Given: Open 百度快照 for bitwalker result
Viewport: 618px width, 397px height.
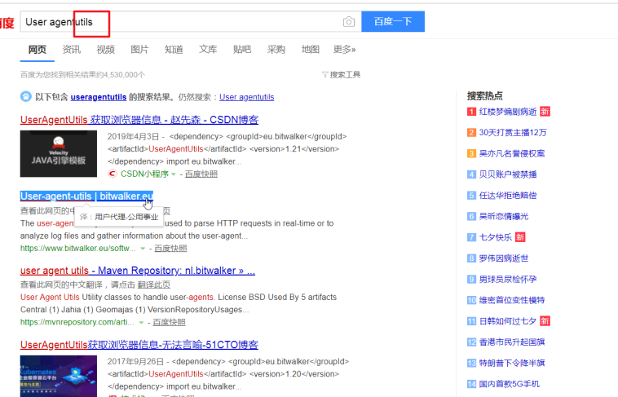Looking at the screenshot, I should coord(170,249).
